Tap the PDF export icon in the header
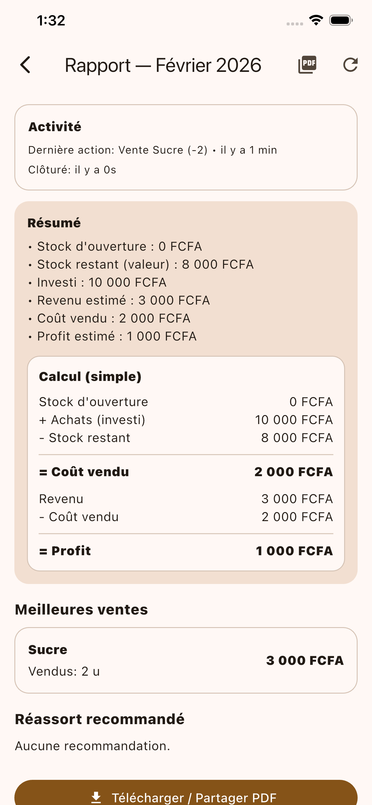The width and height of the screenshot is (372, 805). pyautogui.click(x=308, y=65)
